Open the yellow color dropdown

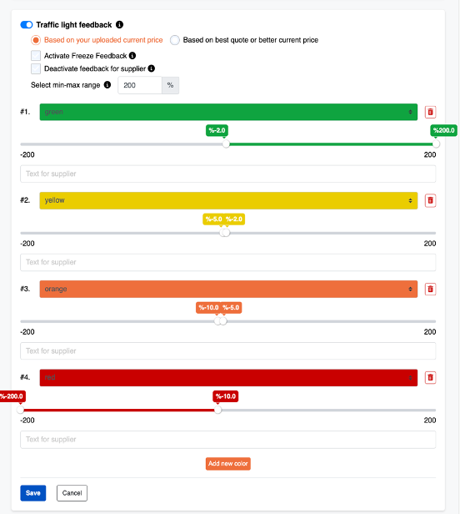pos(228,200)
